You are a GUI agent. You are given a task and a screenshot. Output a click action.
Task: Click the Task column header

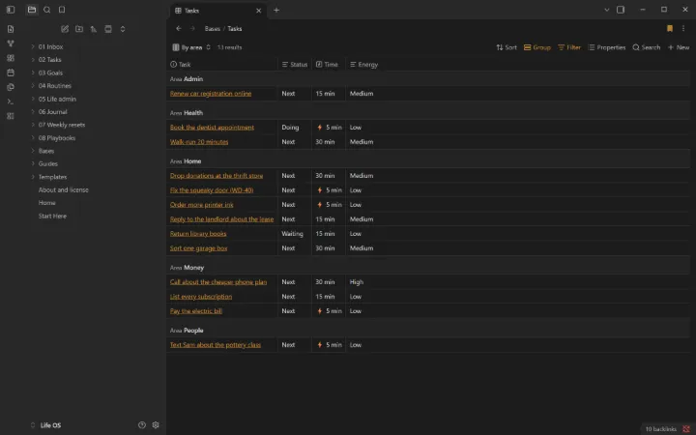click(x=222, y=65)
